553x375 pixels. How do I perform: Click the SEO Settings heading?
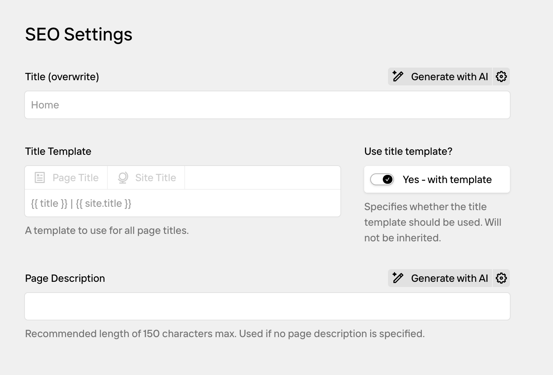coord(79,35)
